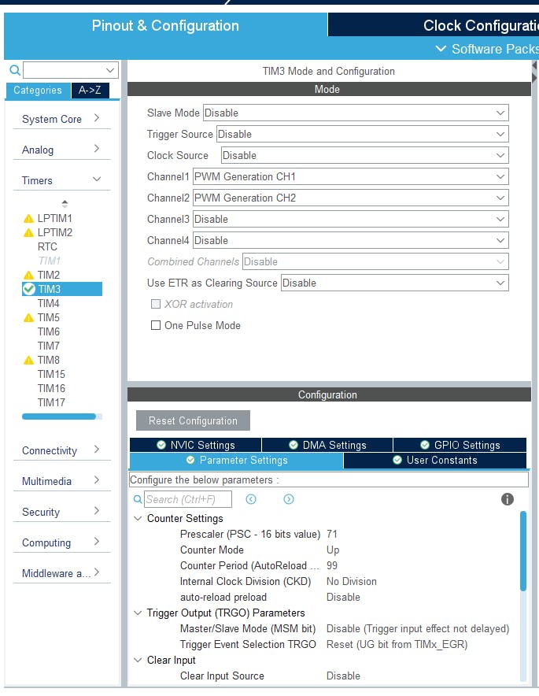This screenshot has height=696, width=539.
Task: Open the DMA Settings tab
Action: coord(327,445)
